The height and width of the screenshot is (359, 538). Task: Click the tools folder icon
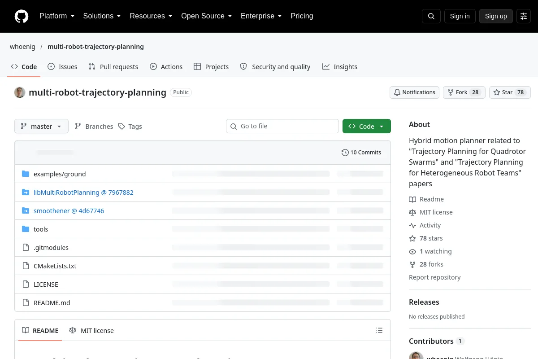(26, 229)
